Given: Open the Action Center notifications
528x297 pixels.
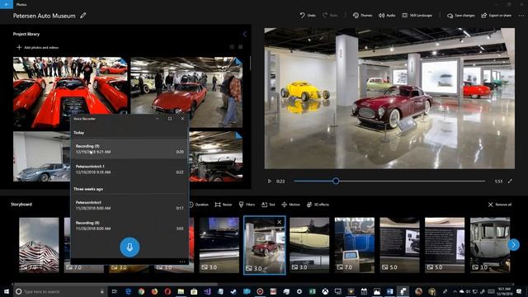Looking at the screenshot, I should coord(519,291).
